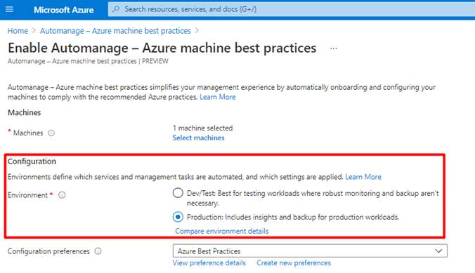
Task: Click the breadcrumb chevron after Home
Action: [x=34, y=31]
